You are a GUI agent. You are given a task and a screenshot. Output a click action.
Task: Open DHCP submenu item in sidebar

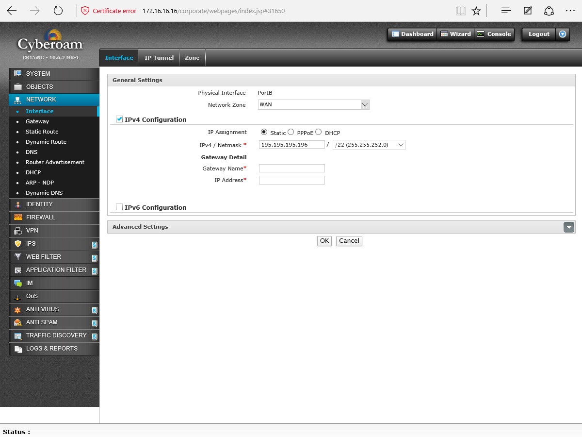[x=33, y=172]
